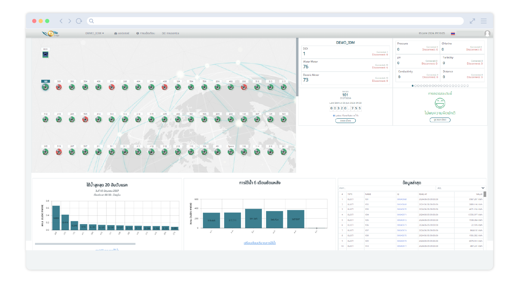
Task: Click the browser reload icon
Action: pyautogui.click(x=79, y=21)
